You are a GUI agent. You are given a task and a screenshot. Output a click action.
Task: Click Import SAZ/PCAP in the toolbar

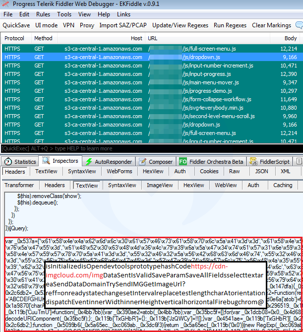click(x=123, y=25)
